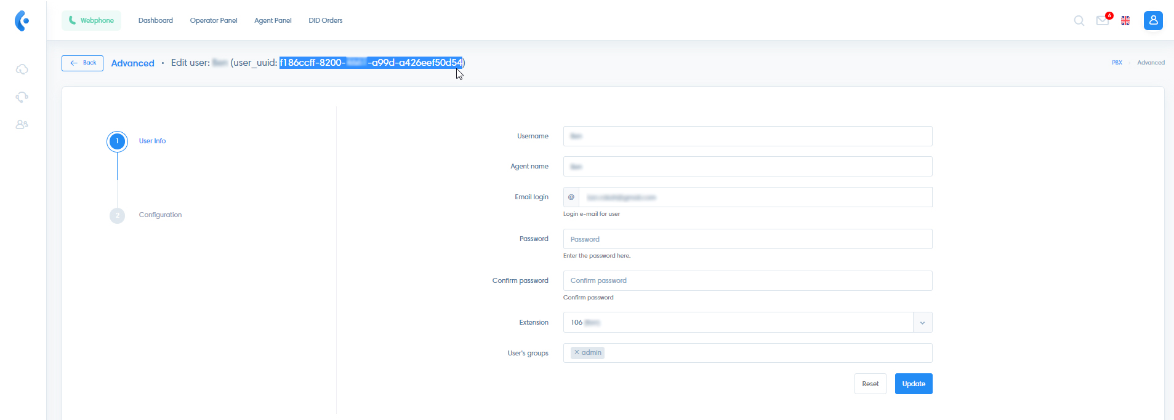Click the Back button

(x=82, y=63)
